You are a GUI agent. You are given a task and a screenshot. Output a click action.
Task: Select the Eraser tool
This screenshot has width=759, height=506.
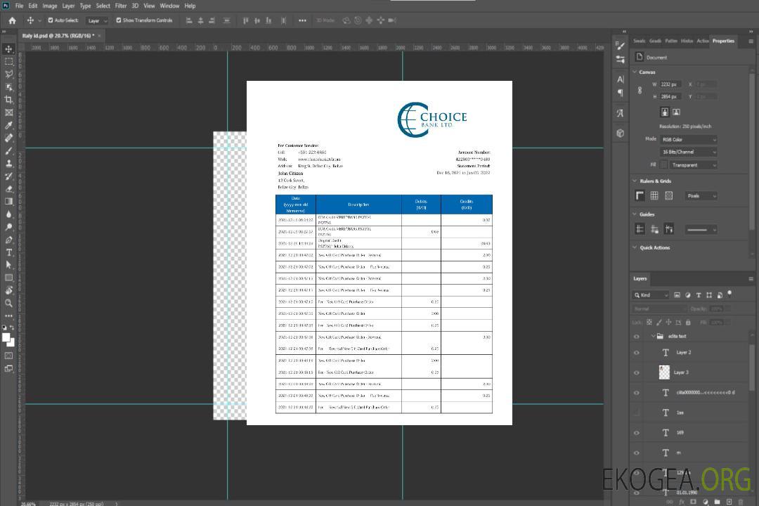tap(8, 189)
